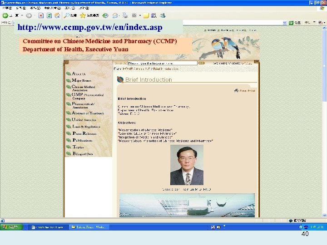
Task: Stop page loading with red X icon
Action: [41, 15]
